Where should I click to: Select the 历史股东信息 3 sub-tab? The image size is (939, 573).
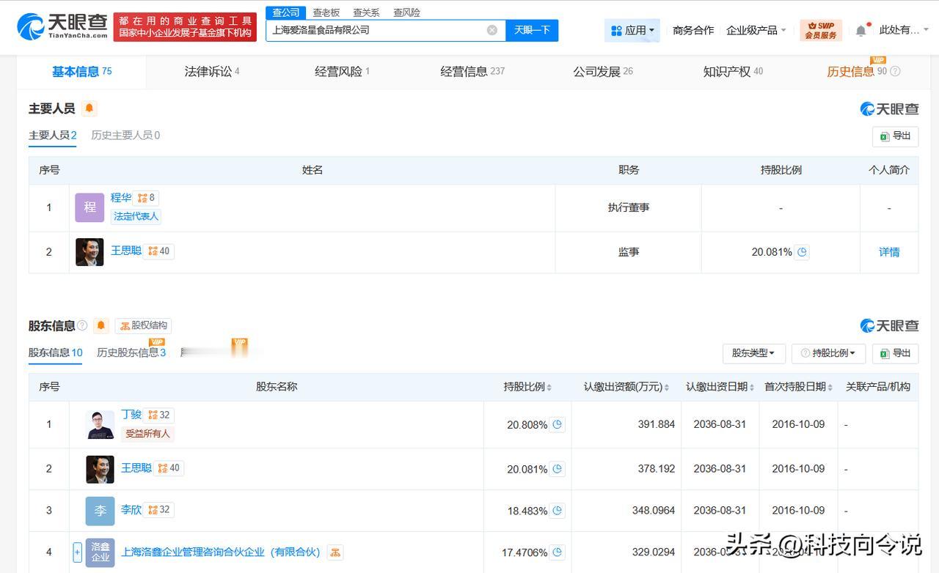coord(131,352)
